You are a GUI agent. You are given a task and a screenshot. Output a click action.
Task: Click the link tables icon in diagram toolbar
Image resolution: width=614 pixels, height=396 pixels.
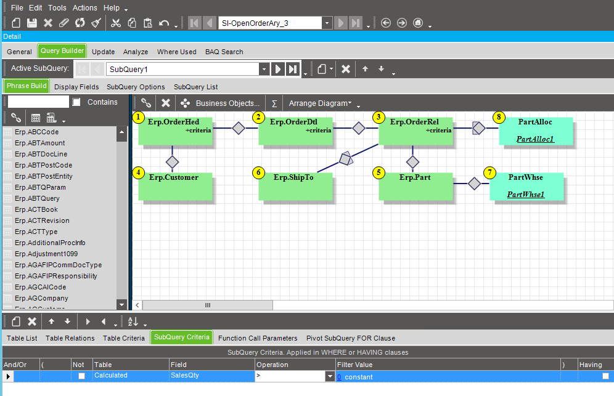146,103
